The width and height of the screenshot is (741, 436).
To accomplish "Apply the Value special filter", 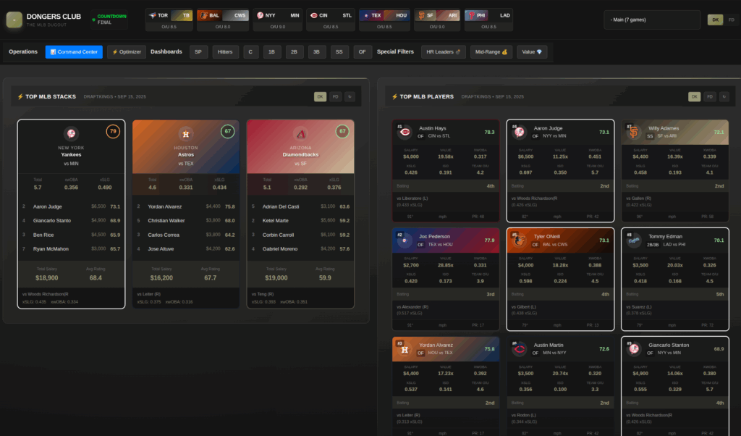I will (532, 52).
